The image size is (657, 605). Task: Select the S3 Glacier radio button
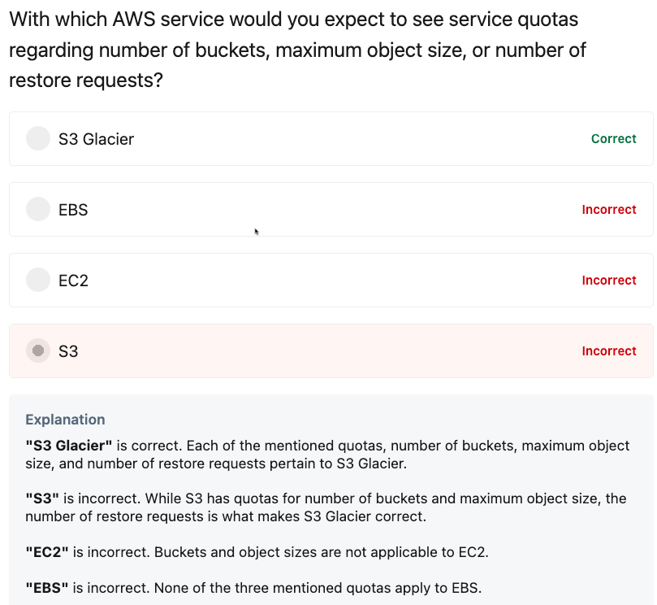38,139
